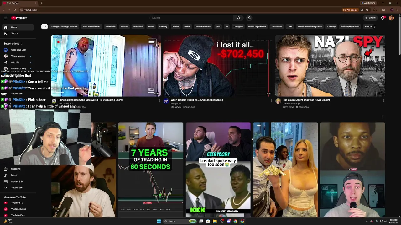Open the Visual Venture subscription
Screen dimensions: 401x225
[x=18, y=56]
